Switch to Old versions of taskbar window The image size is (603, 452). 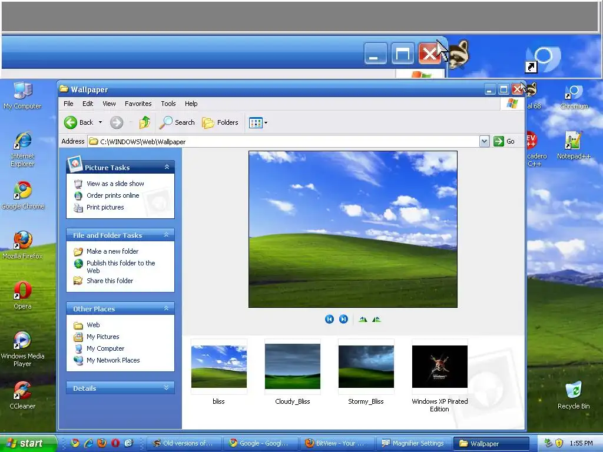point(184,444)
